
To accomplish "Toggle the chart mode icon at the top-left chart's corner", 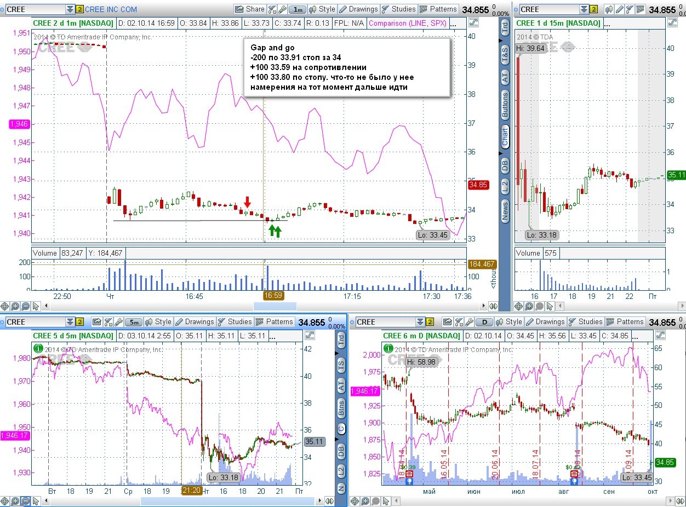I will click(475, 22).
